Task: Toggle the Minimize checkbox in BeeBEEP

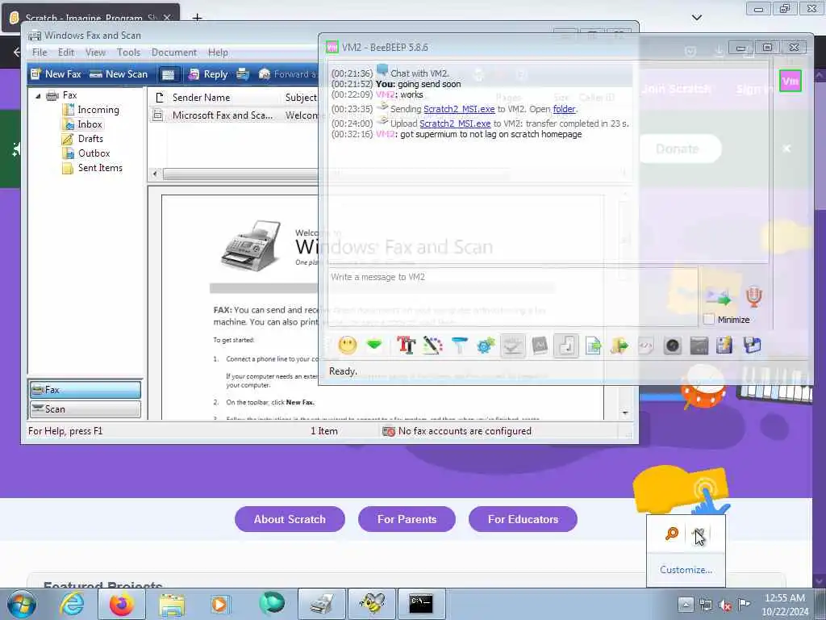Action: pos(709,320)
